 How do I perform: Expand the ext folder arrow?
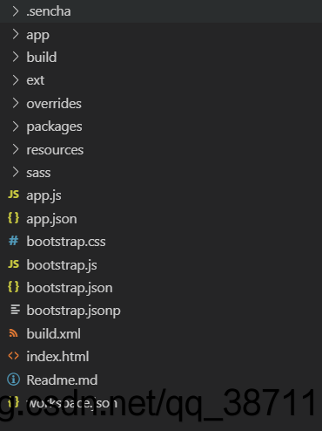pyautogui.click(x=16, y=80)
